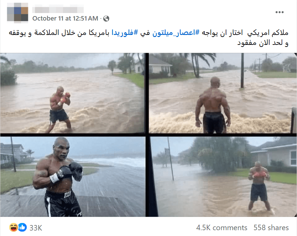Click black gloves in bottom-left photo

point(71,172)
